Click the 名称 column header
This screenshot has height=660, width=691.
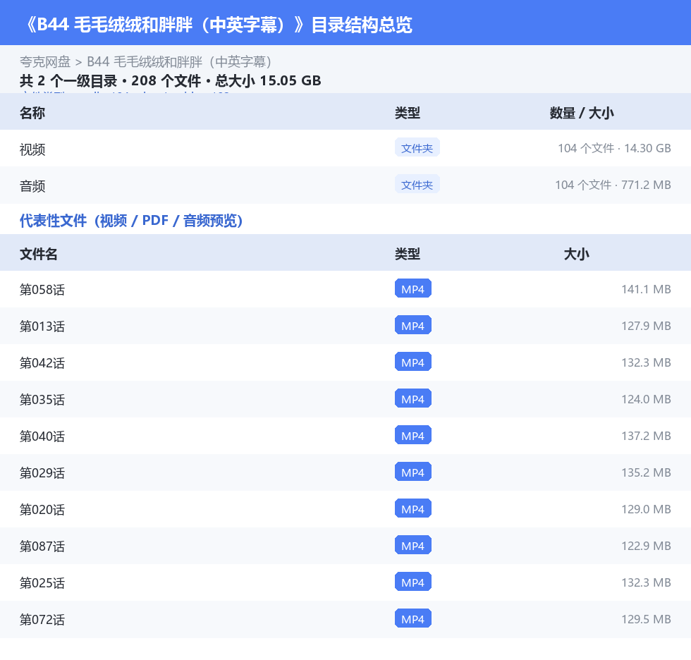[32, 114]
